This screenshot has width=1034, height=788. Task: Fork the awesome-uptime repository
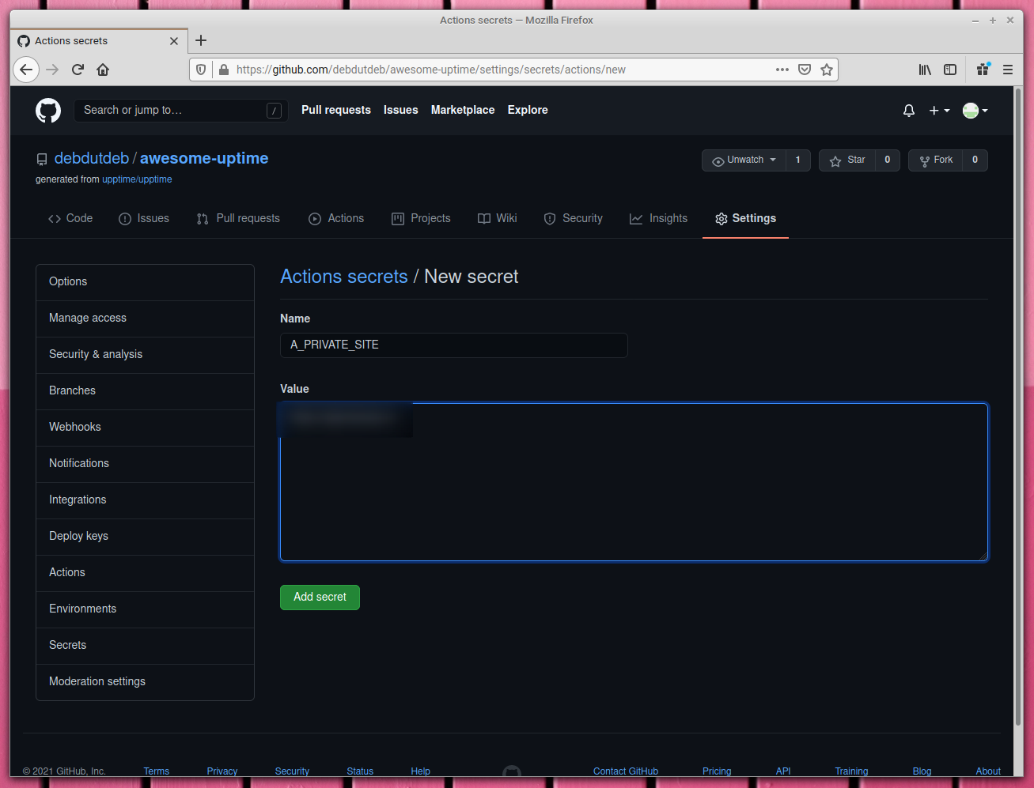[x=936, y=160]
